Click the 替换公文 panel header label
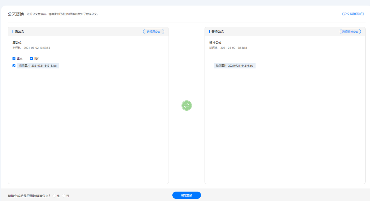 click(218, 31)
